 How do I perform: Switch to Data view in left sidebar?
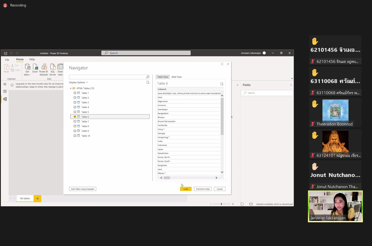point(5,92)
